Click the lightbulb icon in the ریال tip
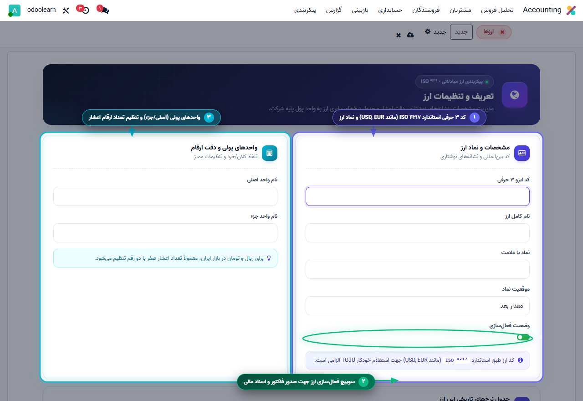 tap(269, 258)
